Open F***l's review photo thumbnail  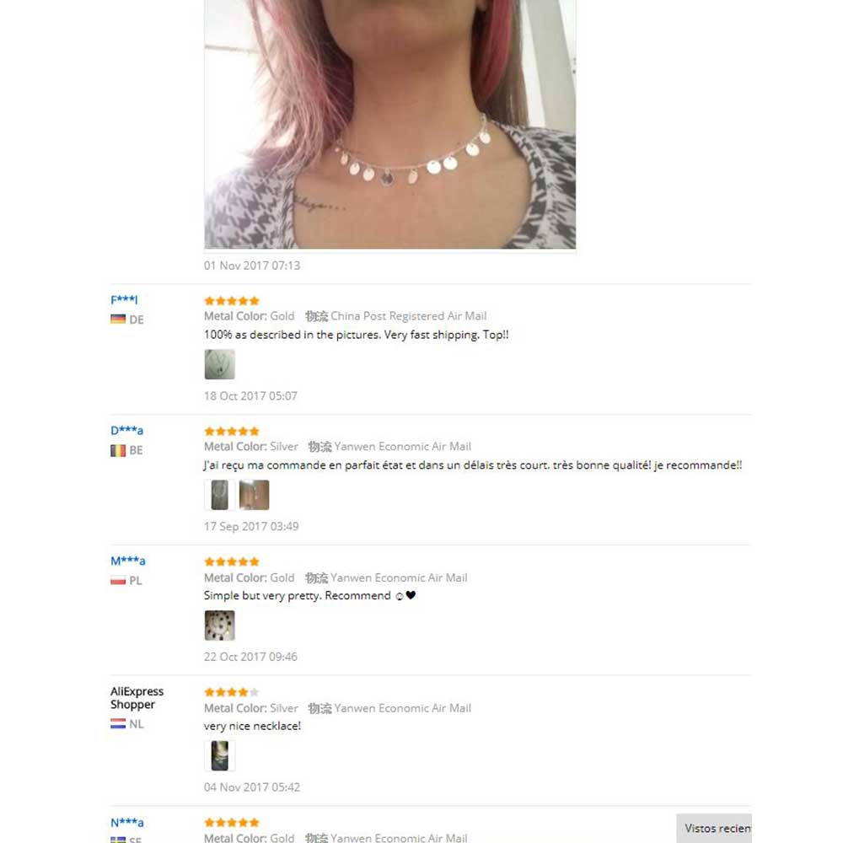[219, 364]
